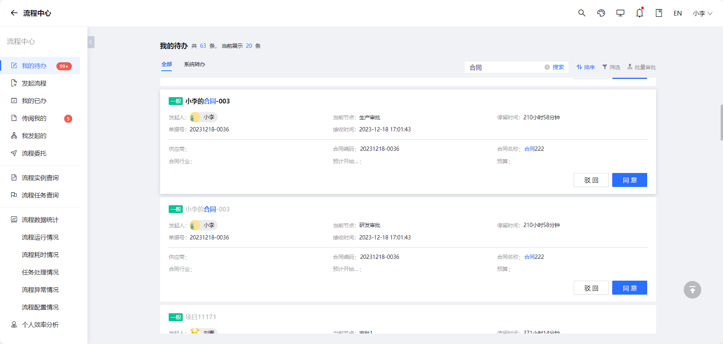This screenshot has height=344, width=723.
Task: Switch language with EN button
Action: point(678,13)
